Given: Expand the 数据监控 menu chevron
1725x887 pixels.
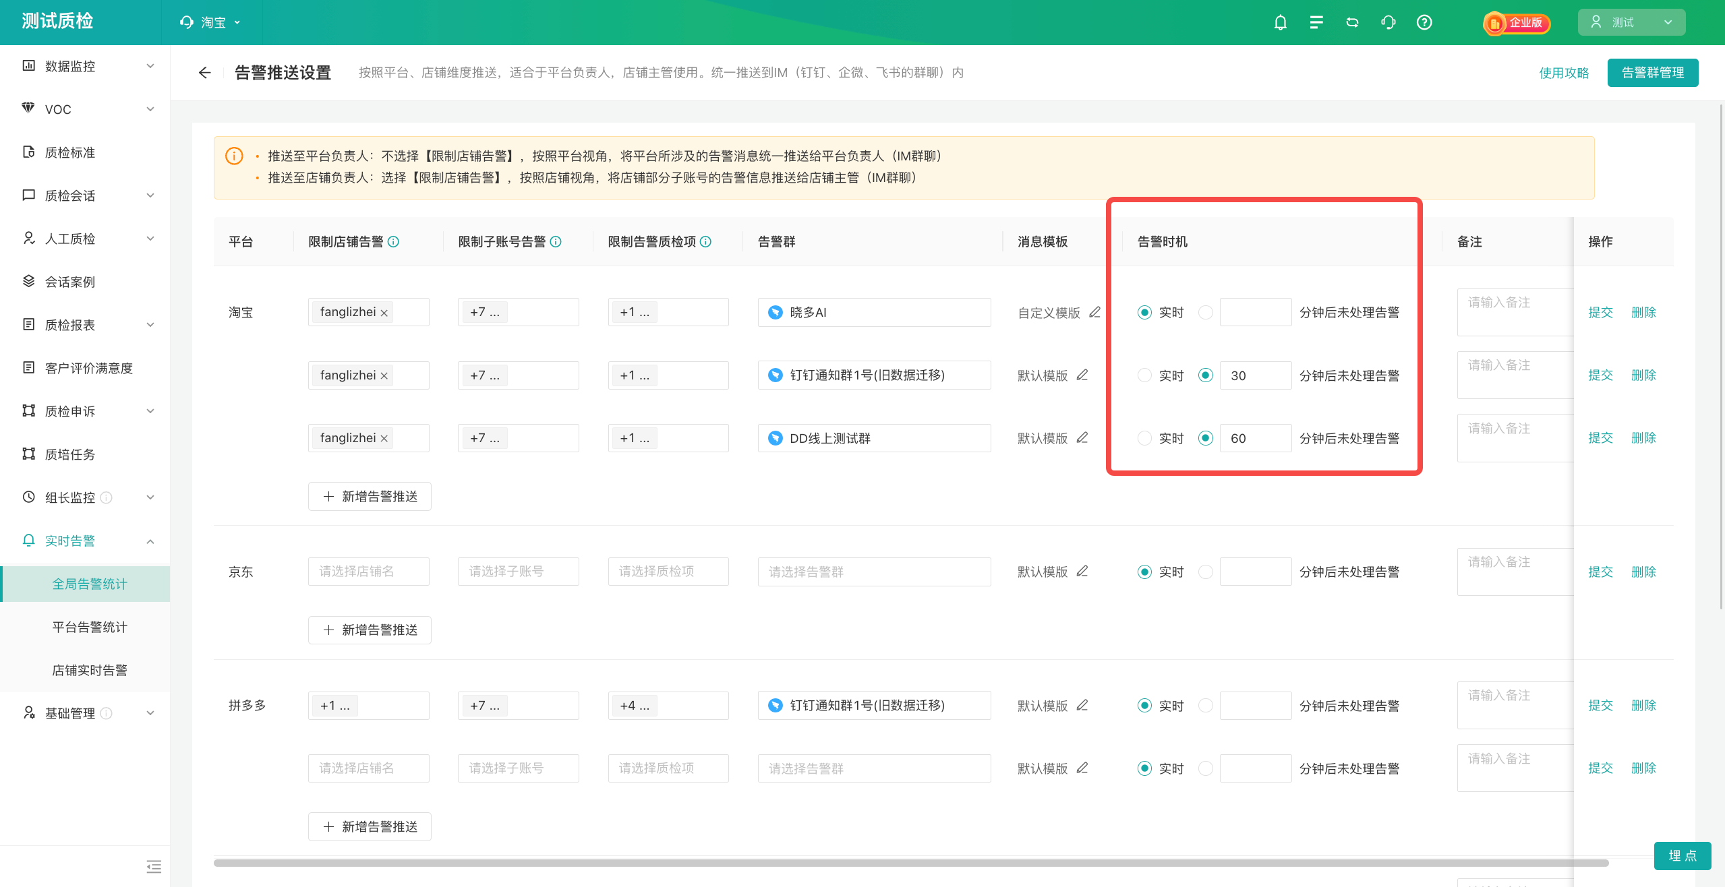Looking at the screenshot, I should coord(150,66).
